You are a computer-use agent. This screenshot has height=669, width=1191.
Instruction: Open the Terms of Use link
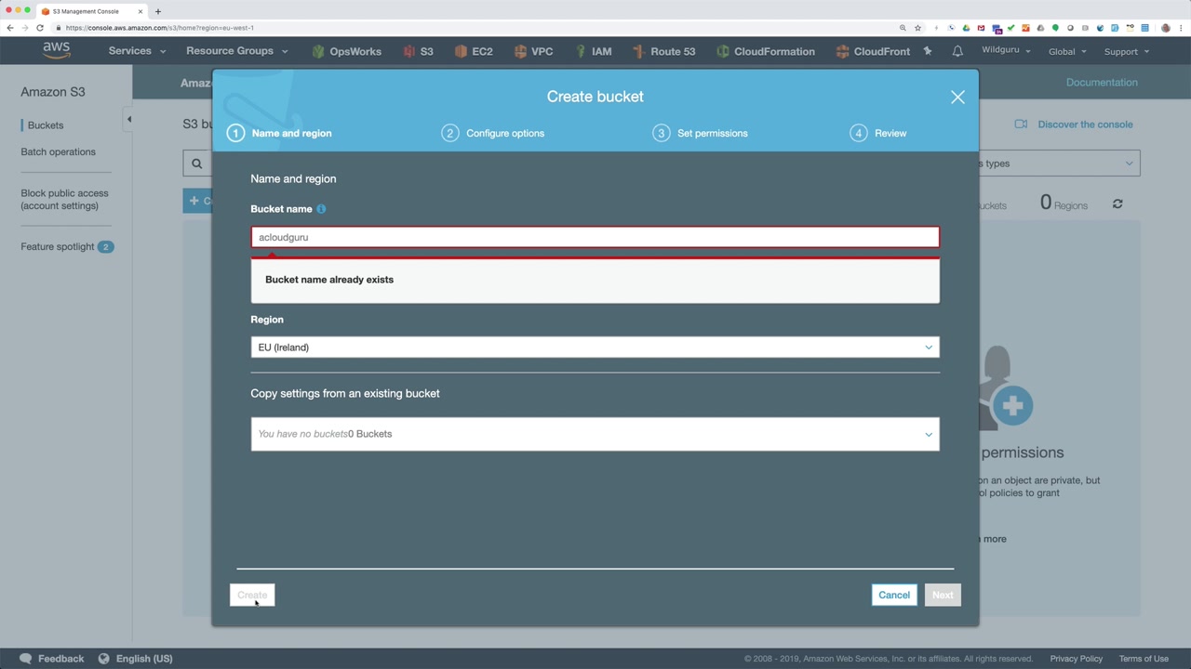click(x=1144, y=659)
